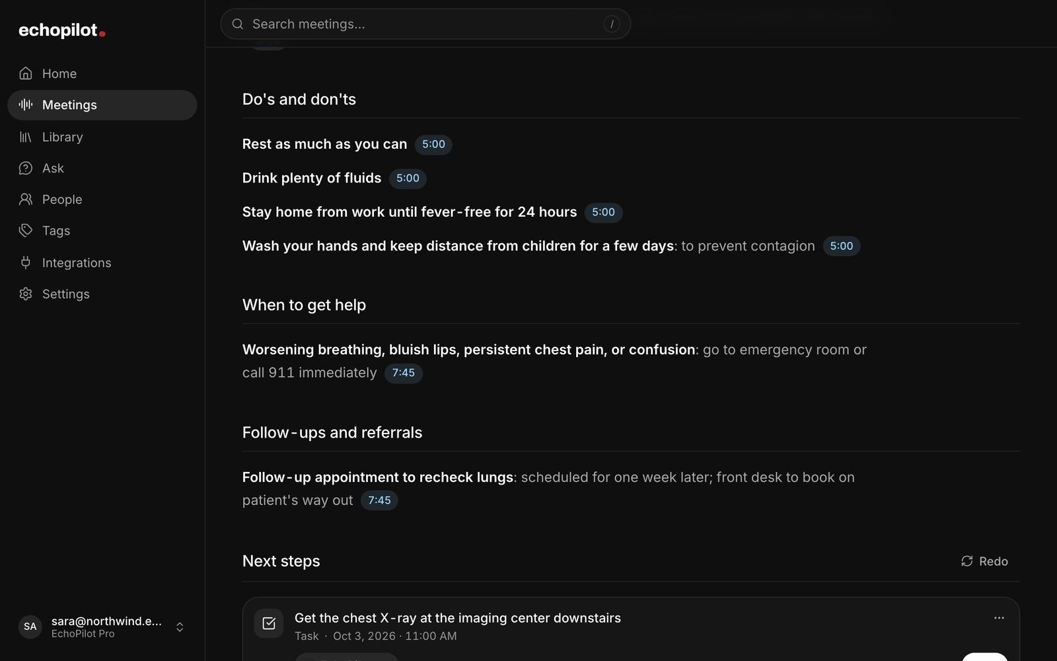Click the 7:45 timestamp after call 911

(404, 373)
